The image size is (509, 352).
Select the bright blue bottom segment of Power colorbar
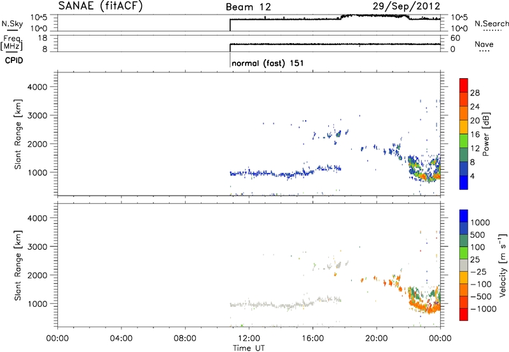pos(464,182)
